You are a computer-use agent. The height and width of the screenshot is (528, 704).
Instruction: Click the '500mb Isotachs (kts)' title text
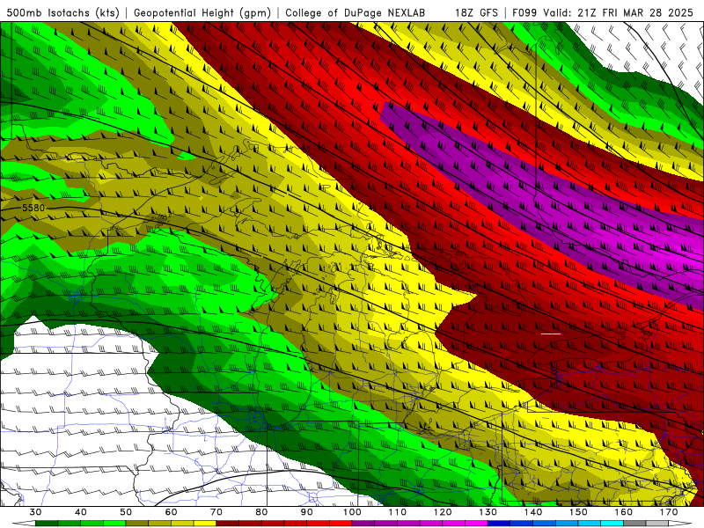pos(62,12)
